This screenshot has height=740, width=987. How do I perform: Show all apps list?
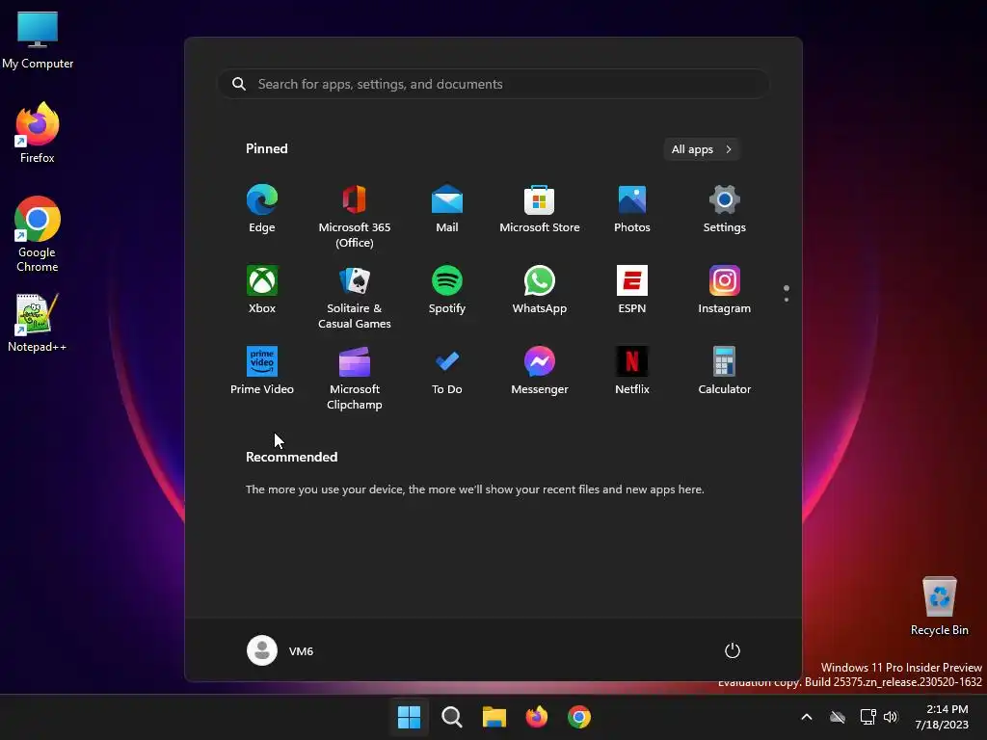[x=702, y=149]
